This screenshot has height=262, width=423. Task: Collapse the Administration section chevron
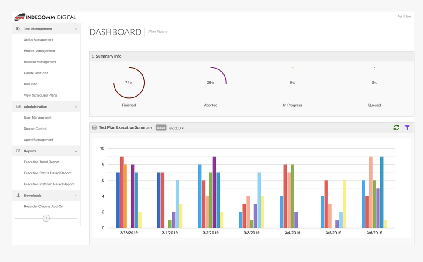[76, 107]
